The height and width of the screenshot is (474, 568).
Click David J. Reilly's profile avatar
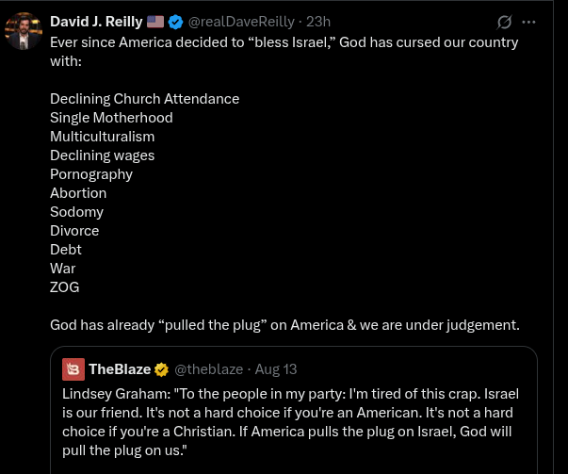24,29
